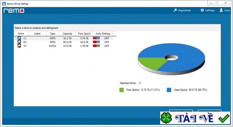Sort by the Type column header
233x127 pixels.
pyautogui.click(x=53, y=34)
